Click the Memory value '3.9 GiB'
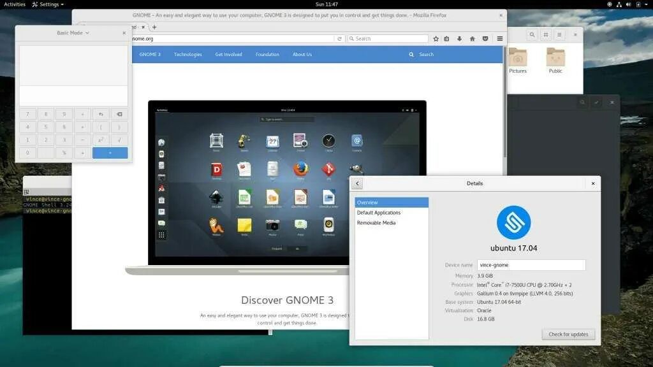Viewport: 653px width, 367px height. coord(485,276)
